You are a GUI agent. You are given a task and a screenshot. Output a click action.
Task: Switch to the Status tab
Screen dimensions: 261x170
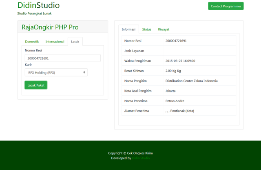pos(146,29)
